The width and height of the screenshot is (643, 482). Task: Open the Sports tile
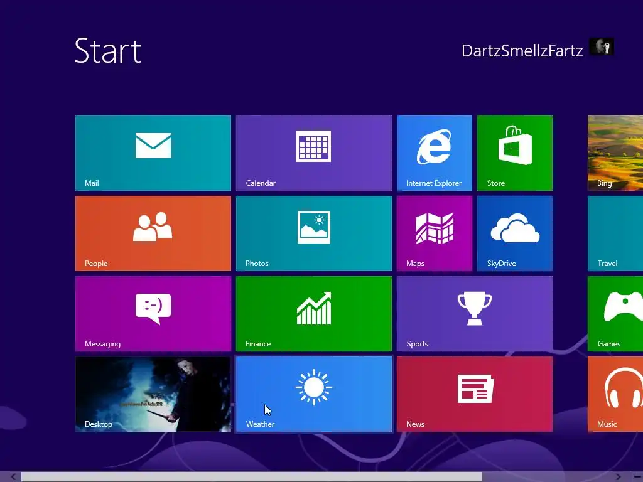point(475,314)
